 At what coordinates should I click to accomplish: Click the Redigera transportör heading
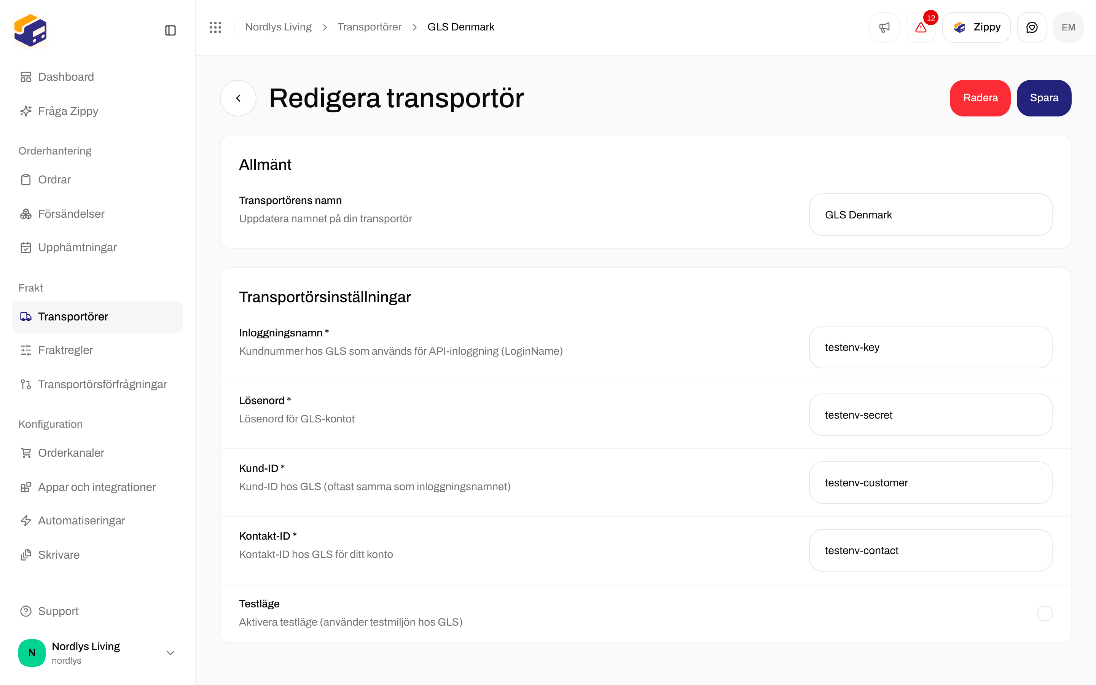[396, 98]
